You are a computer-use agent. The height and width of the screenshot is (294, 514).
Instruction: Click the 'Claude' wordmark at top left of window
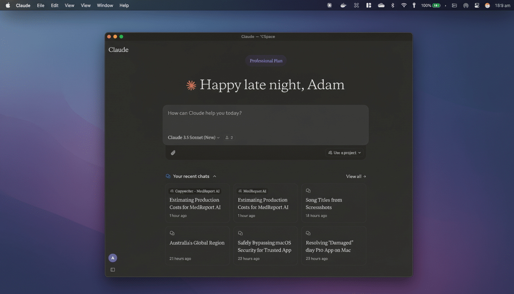[119, 50]
